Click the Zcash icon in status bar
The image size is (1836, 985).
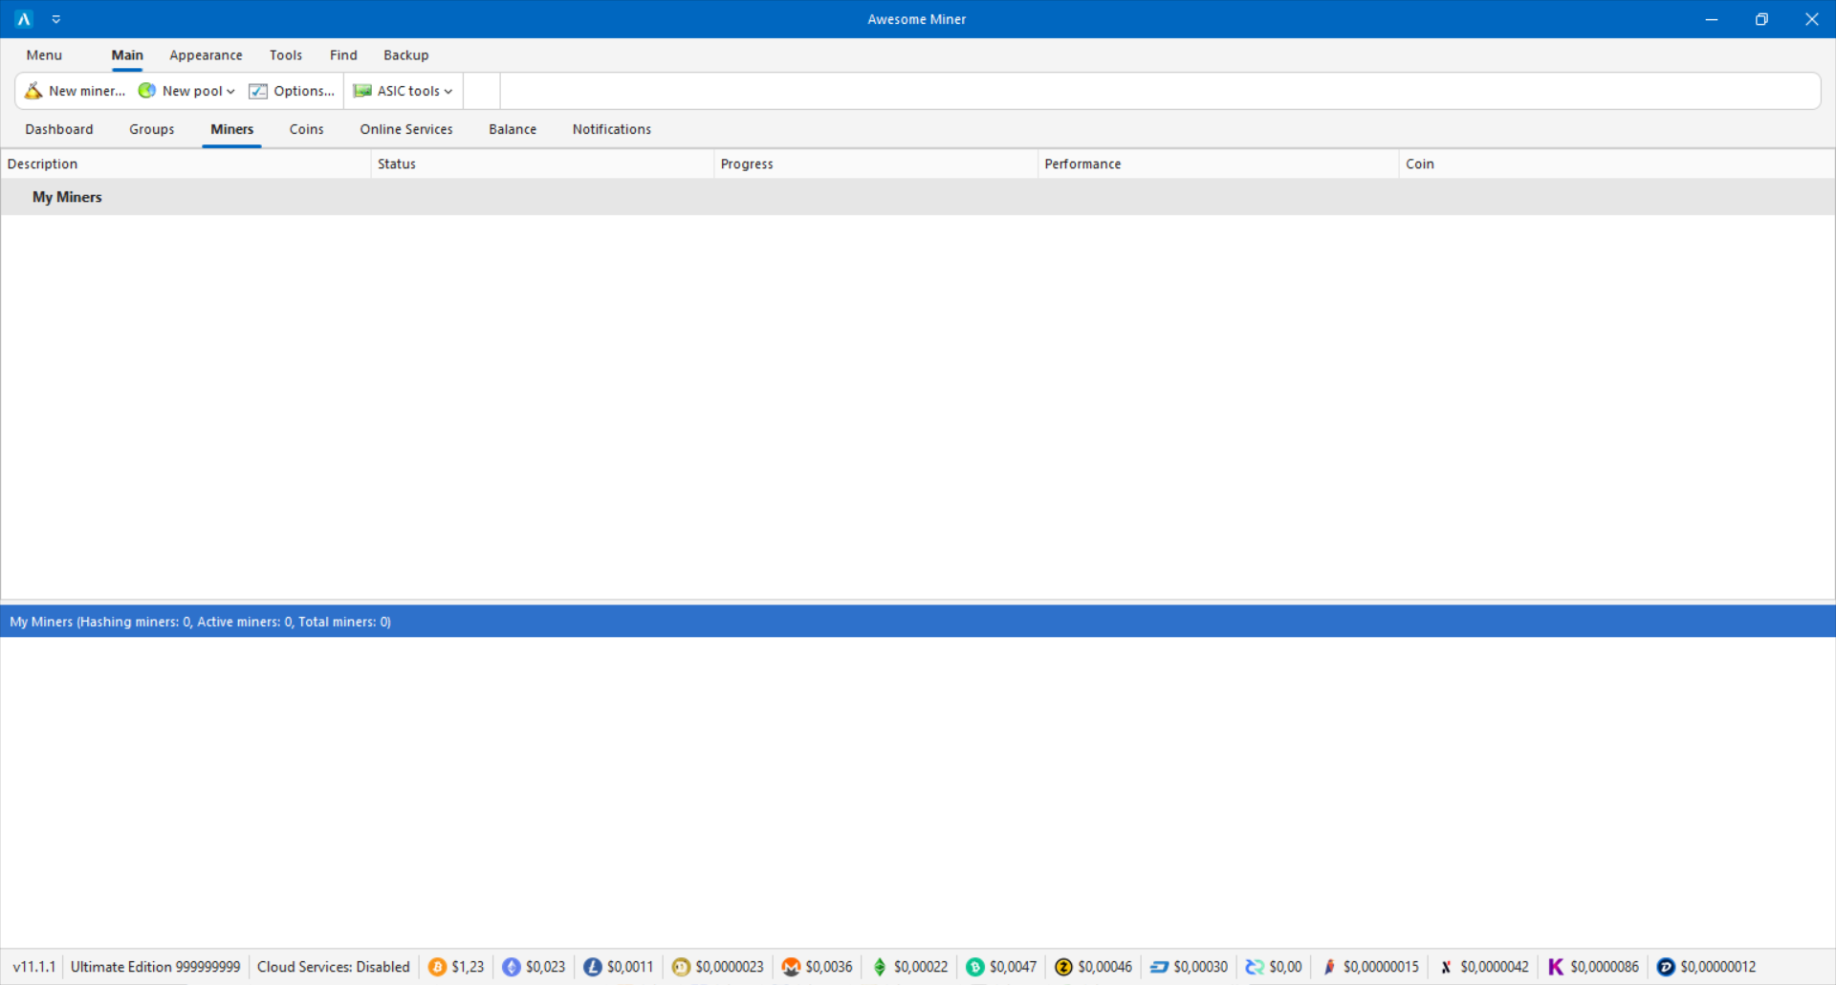pos(1063,967)
